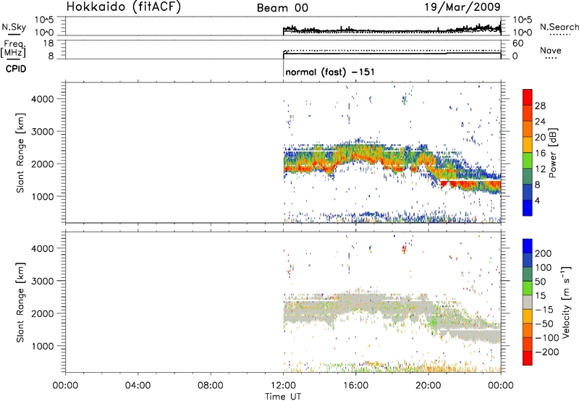Click the "100" tick on Velocity colorbar

click(x=544, y=268)
